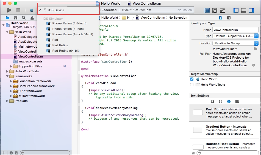Toggle Hello World target membership
This screenshot has width=261, height=155.
(192, 79)
